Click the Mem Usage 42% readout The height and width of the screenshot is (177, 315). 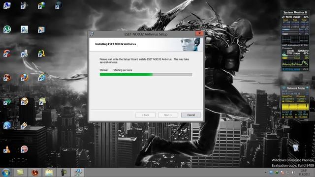[x=295, y=17]
